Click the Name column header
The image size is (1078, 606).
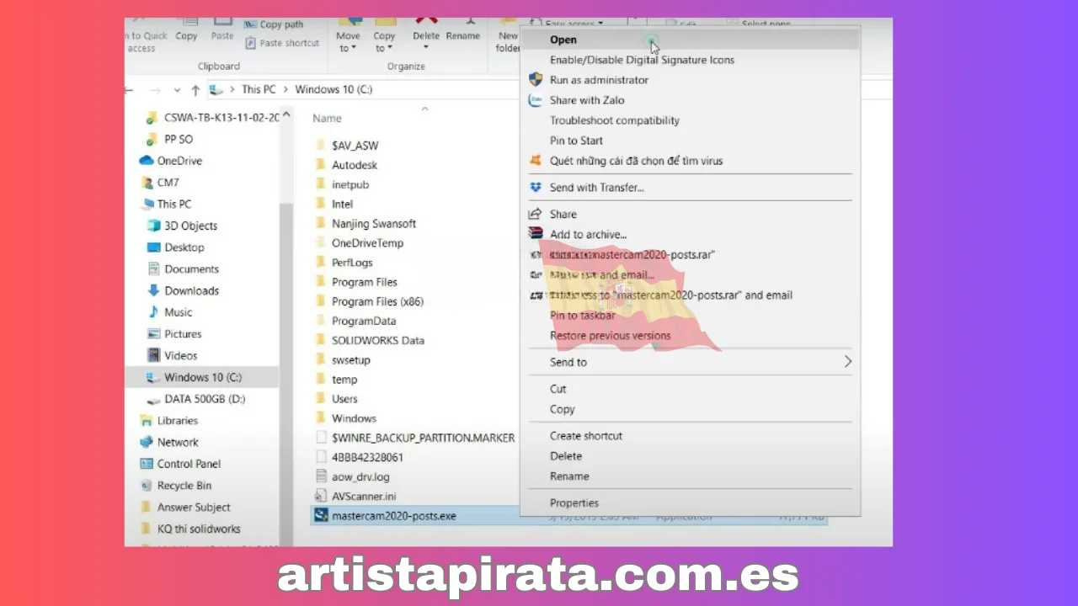327,119
